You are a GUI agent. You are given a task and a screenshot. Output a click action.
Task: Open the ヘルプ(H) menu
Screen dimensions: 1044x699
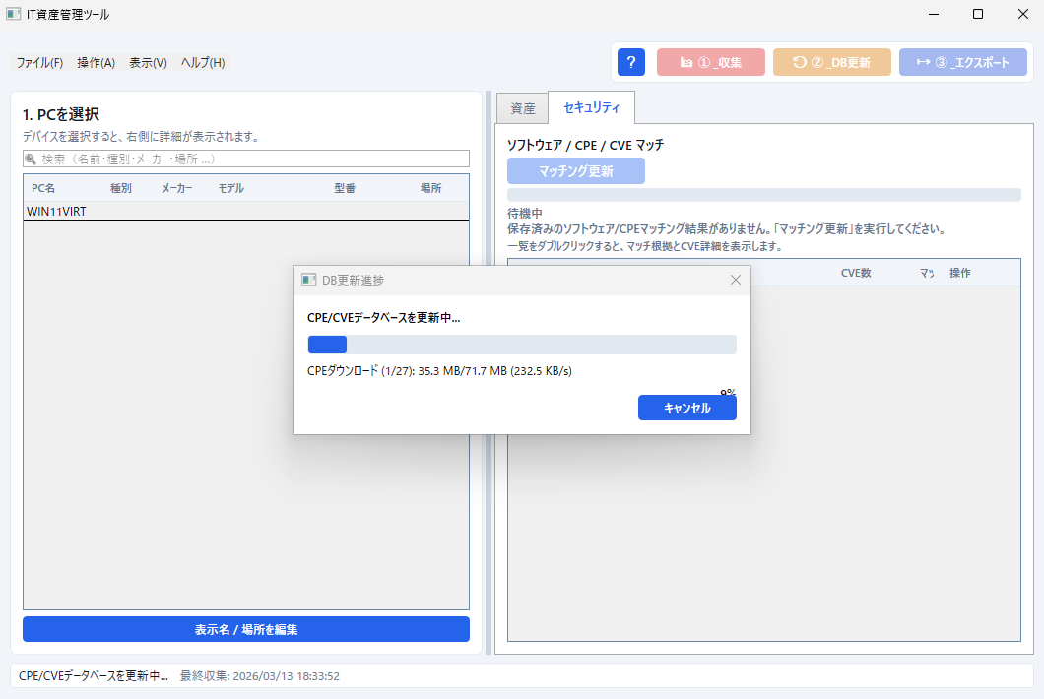tap(201, 61)
